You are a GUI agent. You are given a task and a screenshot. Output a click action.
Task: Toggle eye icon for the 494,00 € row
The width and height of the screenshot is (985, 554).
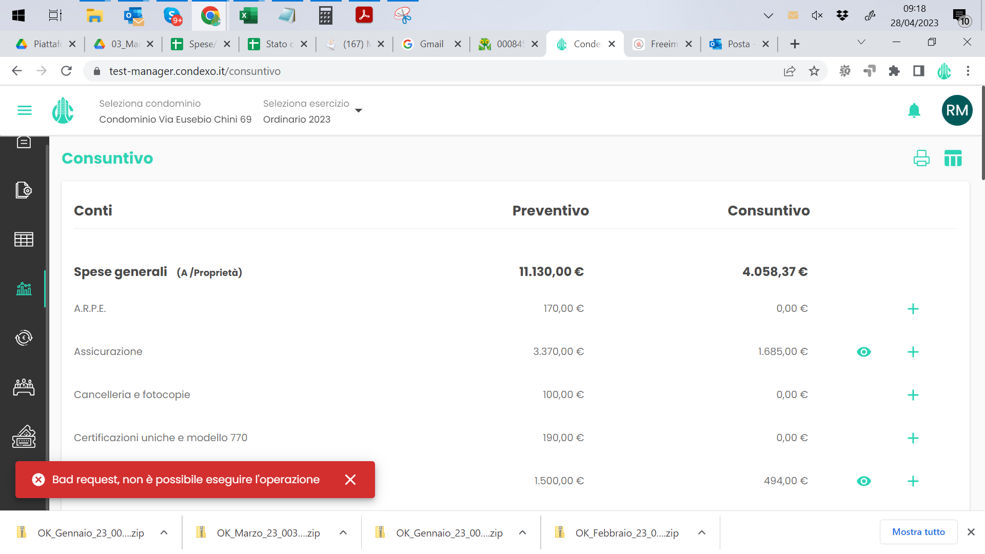(864, 481)
